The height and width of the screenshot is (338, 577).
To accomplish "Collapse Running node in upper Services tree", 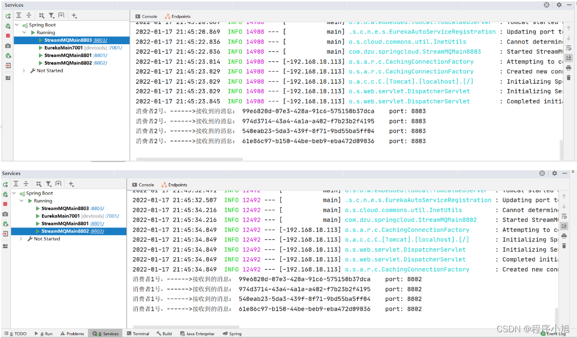I will [24, 32].
